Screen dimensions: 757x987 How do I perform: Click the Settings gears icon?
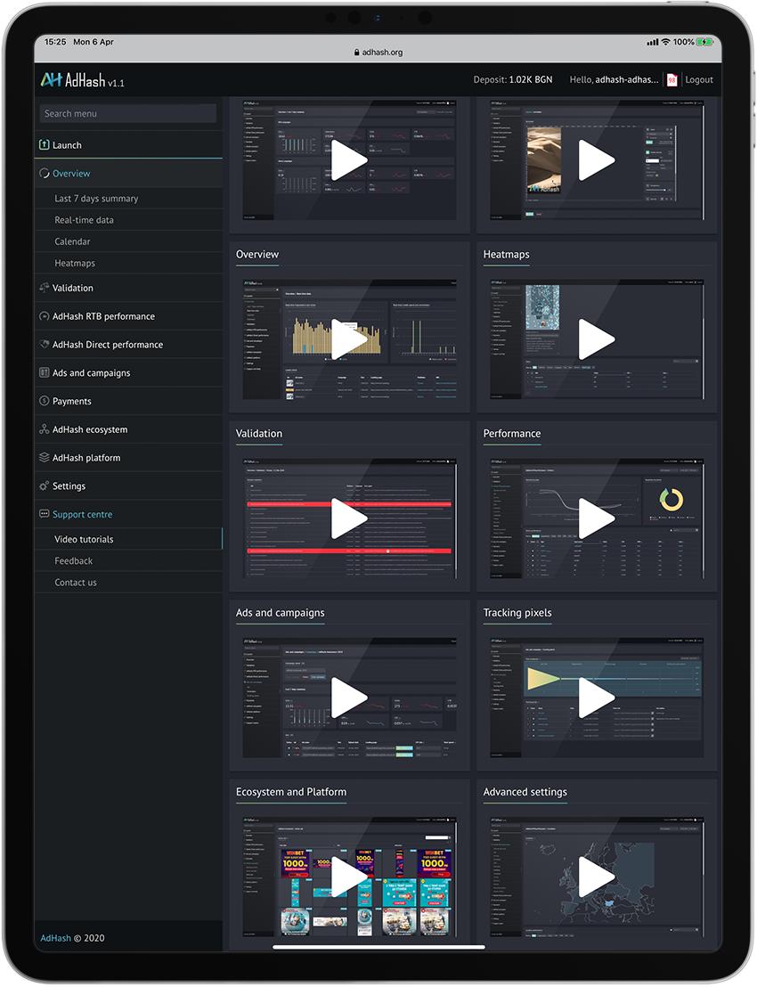pyautogui.click(x=45, y=486)
